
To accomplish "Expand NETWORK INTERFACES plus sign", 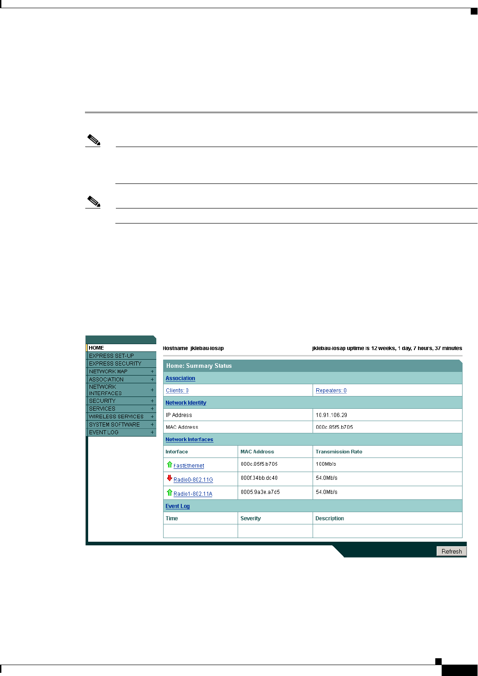I will pyautogui.click(x=152, y=390).
